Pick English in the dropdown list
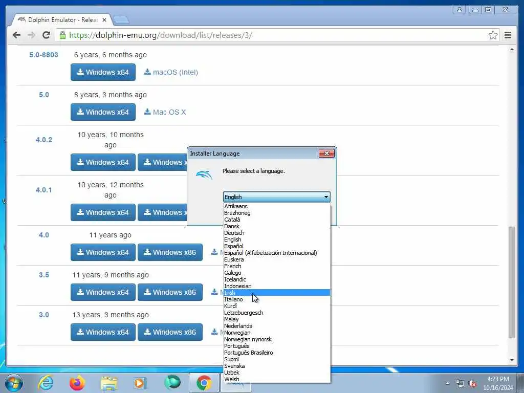 tap(276, 239)
